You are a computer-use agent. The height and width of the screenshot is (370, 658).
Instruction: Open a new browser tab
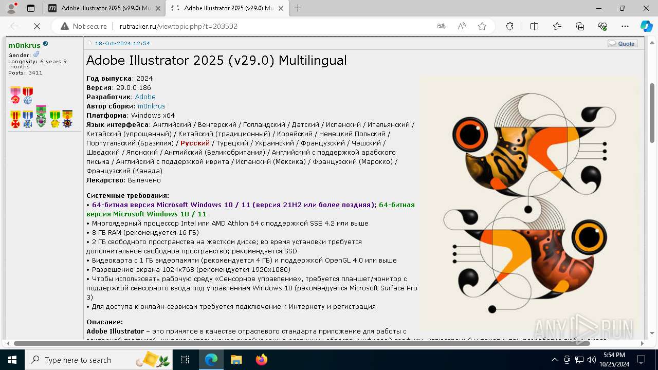298,8
